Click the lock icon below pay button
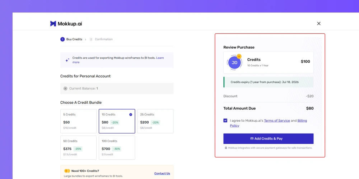The image size is (359, 179). (226, 148)
